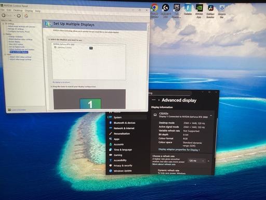
Task: Launch the Fortnite desktop shortcut
Action: [x=188, y=8]
